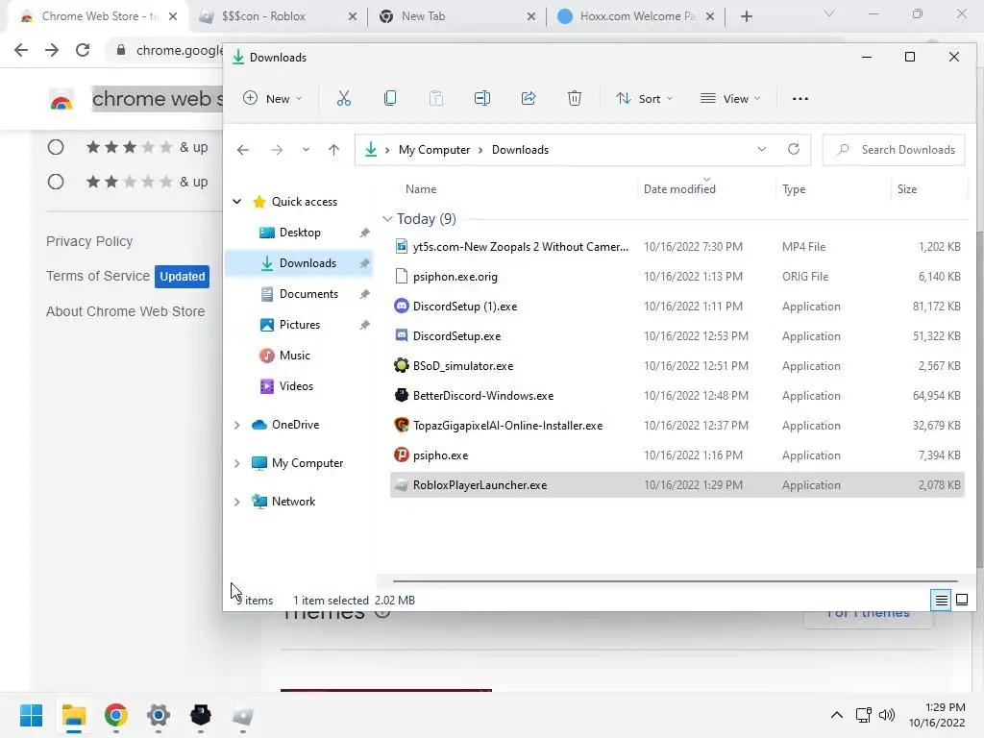
Task: Open the View dropdown menu
Action: [x=730, y=99]
